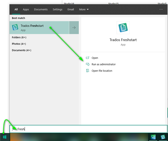
Task: Click the Run as administrator shield icon
Action: click(x=88, y=64)
